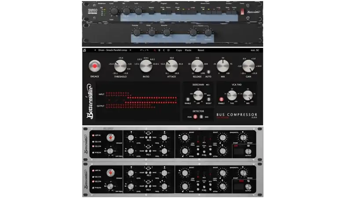This screenshot has height=198, width=352.
Task: Toggle P EQ IN on the upper EQ unit
Action: [93, 152]
